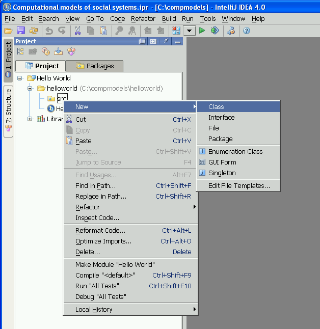Open the New submenu entry

pyautogui.click(x=130, y=107)
